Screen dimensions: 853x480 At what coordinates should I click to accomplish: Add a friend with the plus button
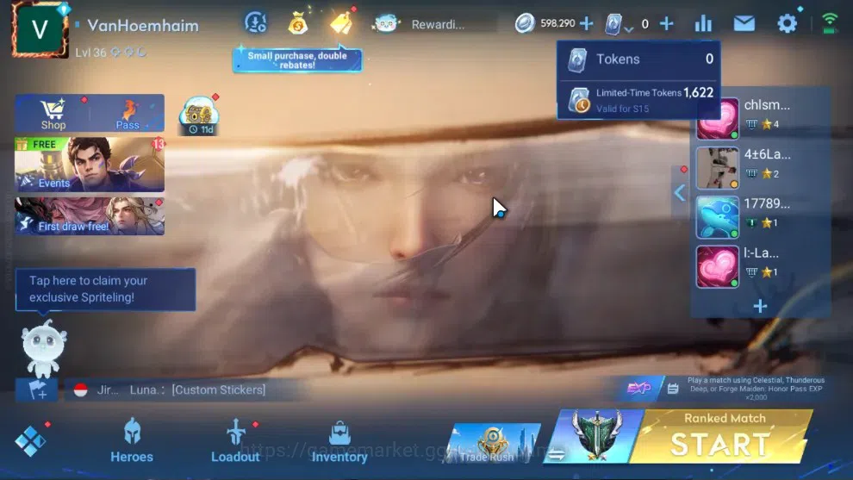[x=760, y=307]
